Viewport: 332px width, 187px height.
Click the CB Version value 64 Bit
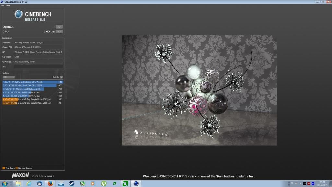pos(38,57)
